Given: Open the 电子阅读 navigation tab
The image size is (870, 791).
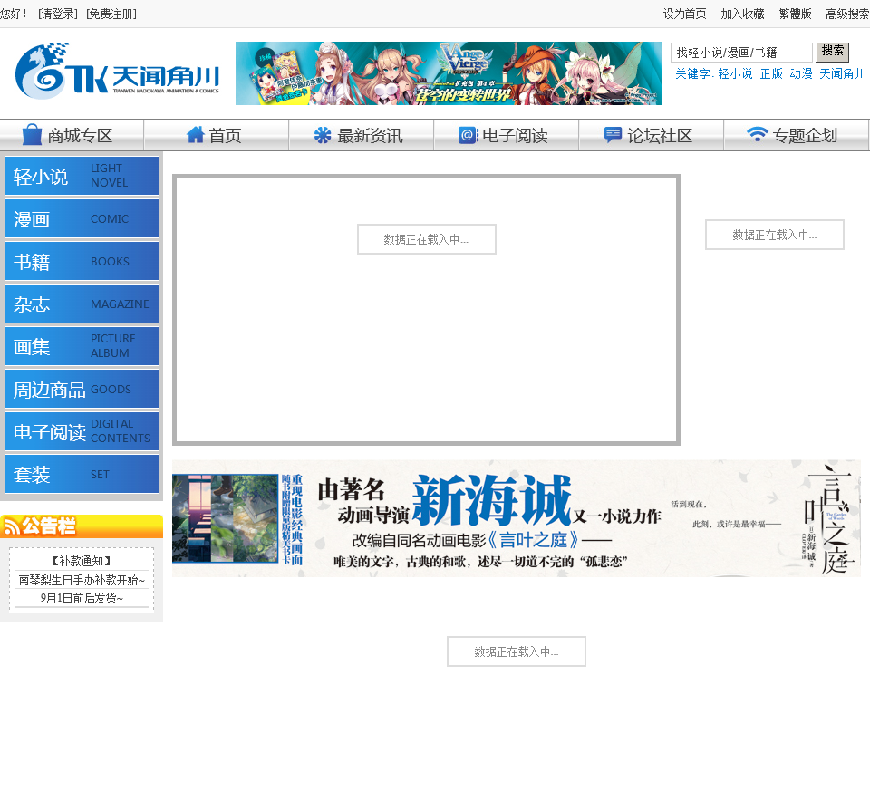Looking at the screenshot, I should 506,135.
